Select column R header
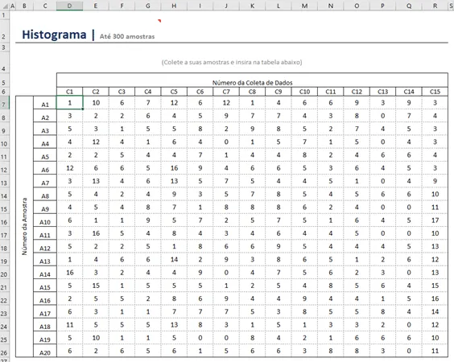454x362 pixels. [435, 6]
